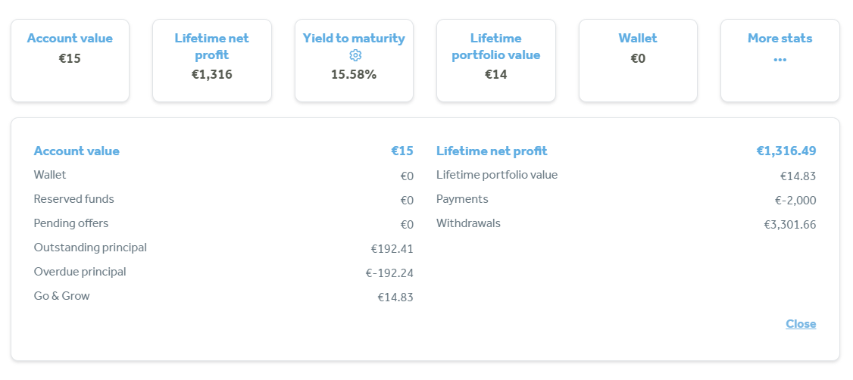Select Lifetime portfolio value card
Screen dimensions: 853x380
click(496, 61)
